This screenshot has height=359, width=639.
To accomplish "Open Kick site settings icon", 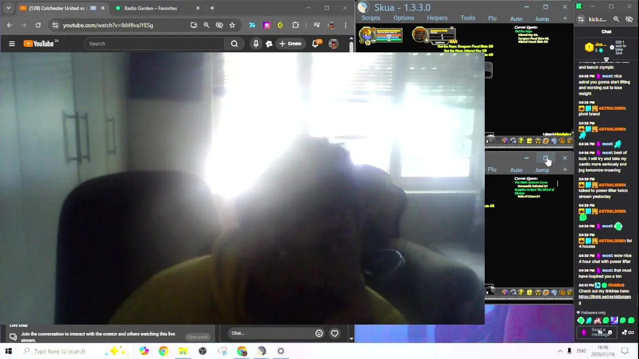I will 581,19.
